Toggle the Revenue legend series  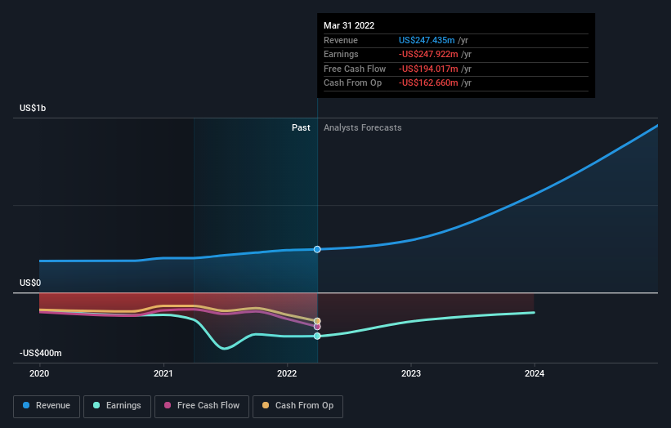coord(47,406)
